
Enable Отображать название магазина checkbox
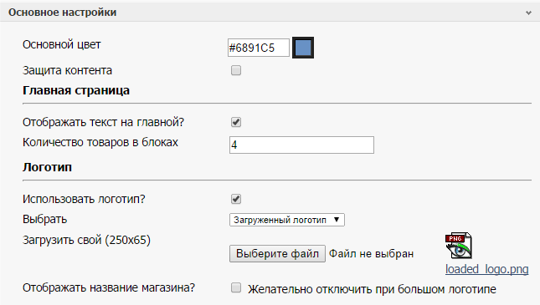point(236,287)
